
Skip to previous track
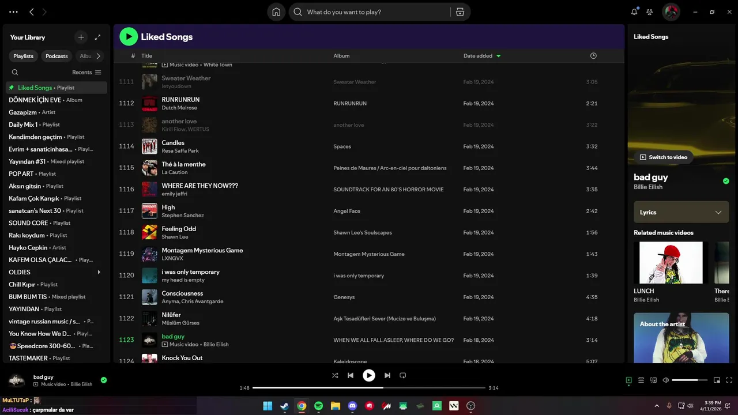350,375
